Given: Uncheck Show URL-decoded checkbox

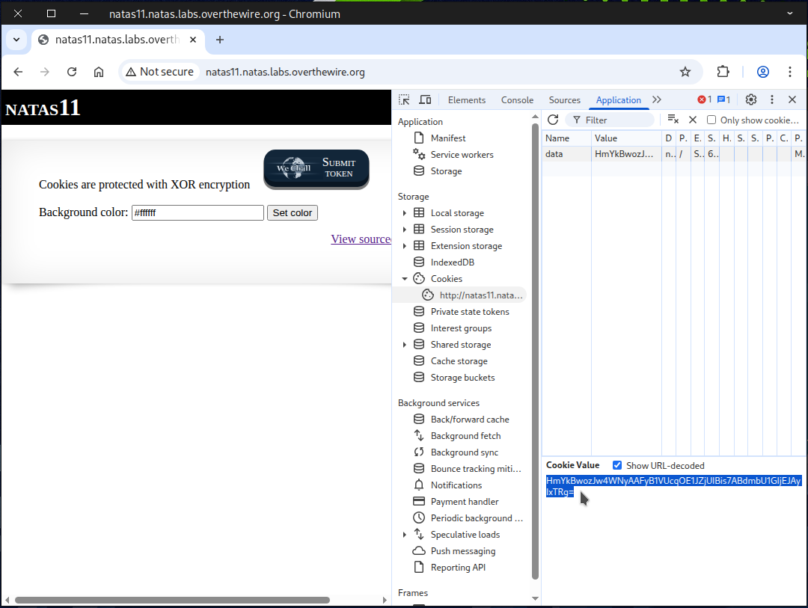Looking at the screenshot, I should (617, 465).
